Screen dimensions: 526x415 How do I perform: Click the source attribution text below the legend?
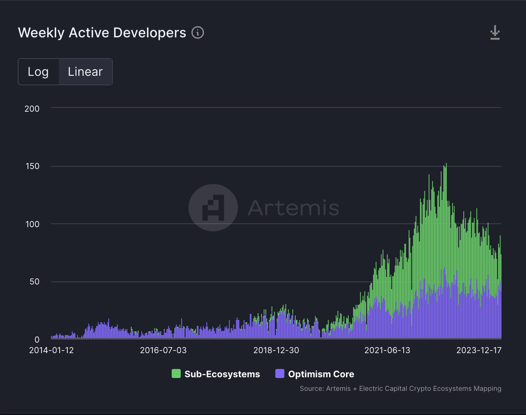point(400,388)
